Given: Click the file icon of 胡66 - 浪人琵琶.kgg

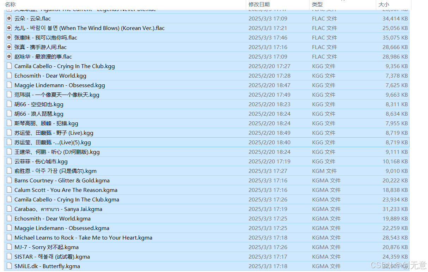Looking at the screenshot, I should coord(9,114).
